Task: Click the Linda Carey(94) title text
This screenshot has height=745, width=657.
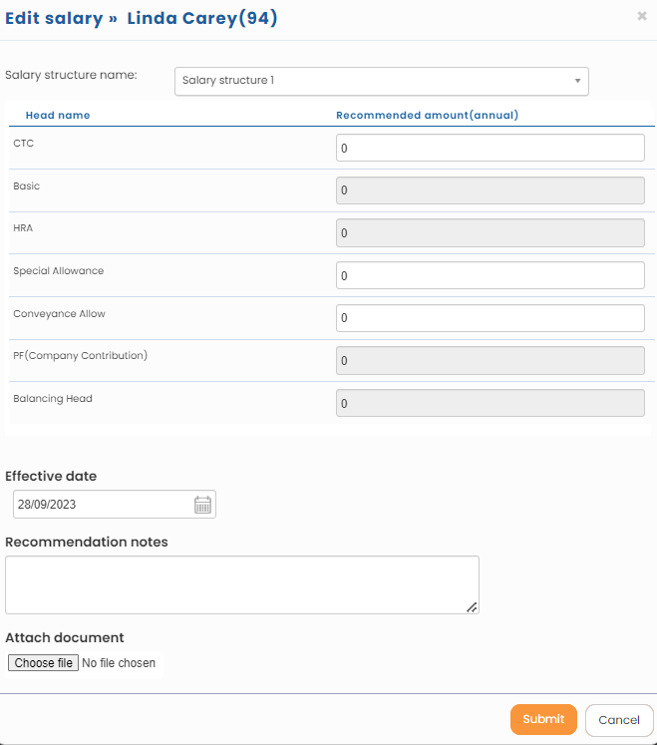Action: 202,18
